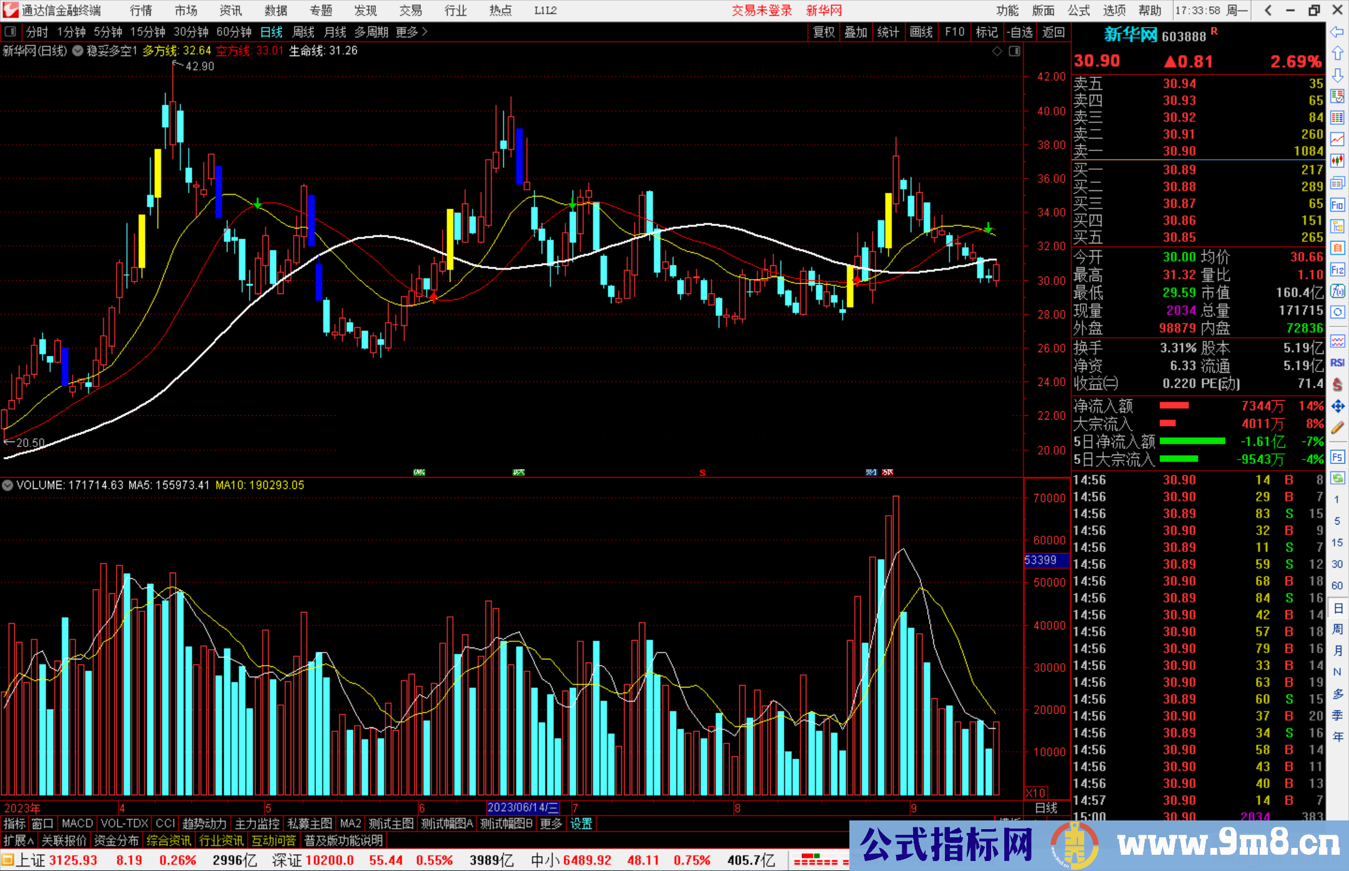Open the 标记 marking options
The height and width of the screenshot is (871, 1349).
987,32
